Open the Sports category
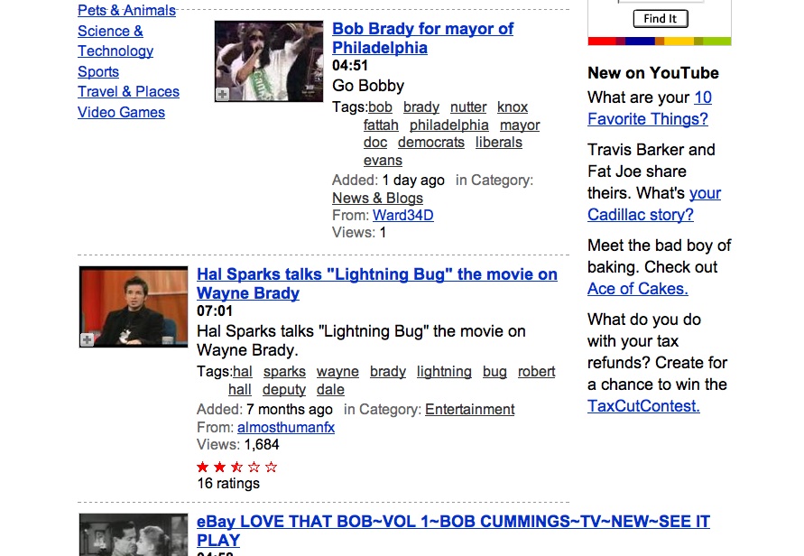804x556 pixels. click(98, 71)
